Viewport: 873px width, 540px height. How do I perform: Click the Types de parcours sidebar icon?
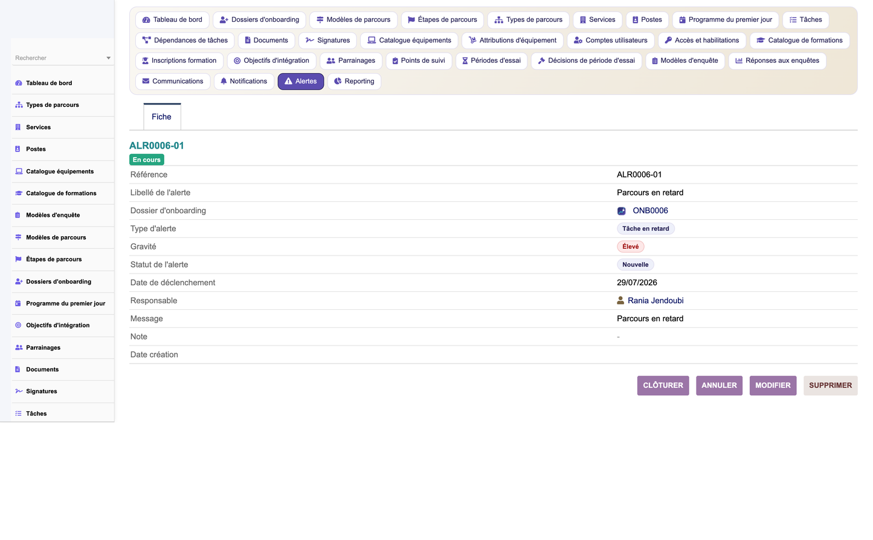(x=19, y=105)
